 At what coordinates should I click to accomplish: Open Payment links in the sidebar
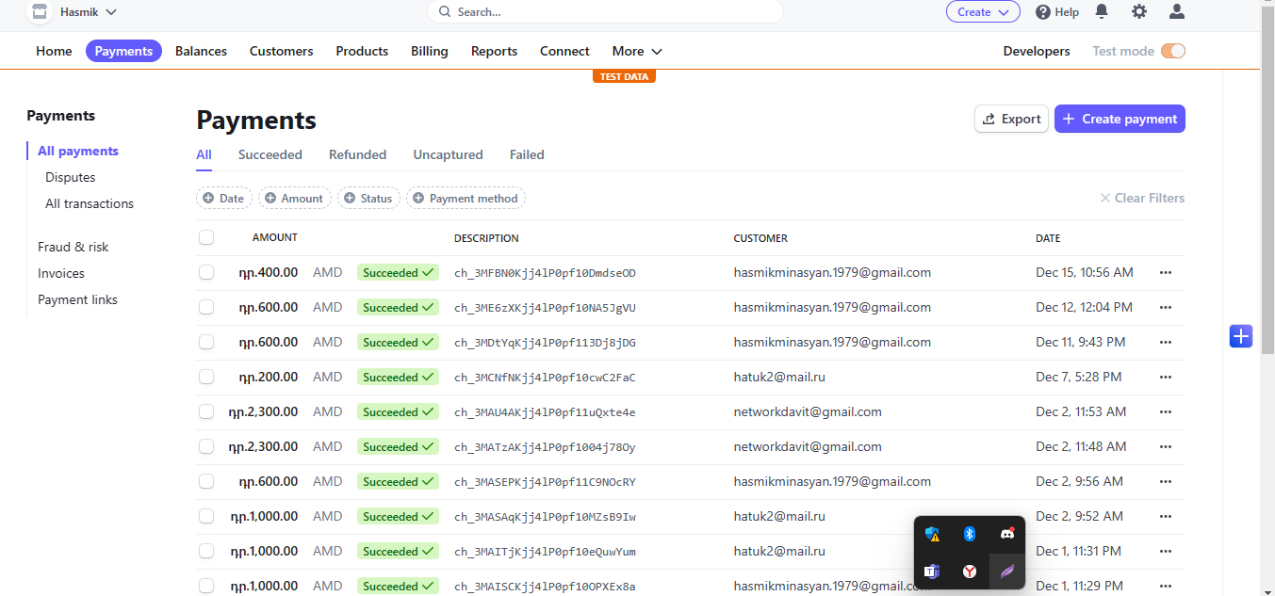point(77,299)
